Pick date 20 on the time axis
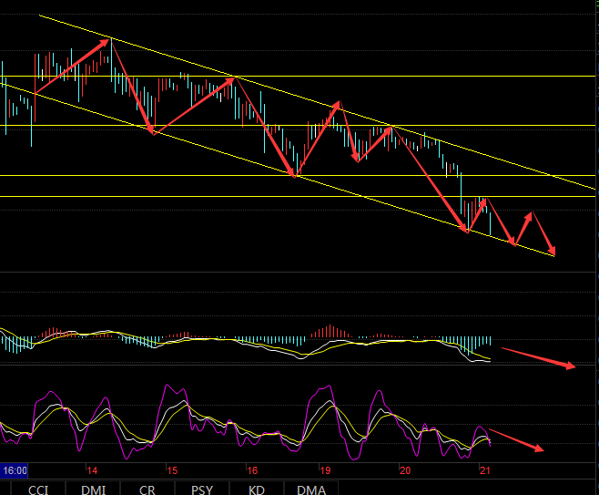This screenshot has width=599, height=495. (x=405, y=470)
